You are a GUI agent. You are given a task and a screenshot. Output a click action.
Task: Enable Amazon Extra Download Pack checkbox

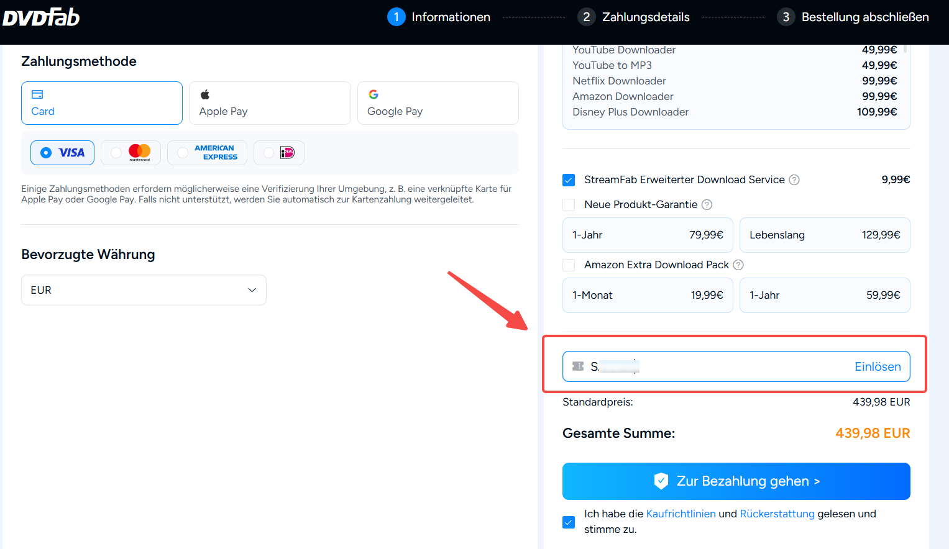tap(569, 265)
